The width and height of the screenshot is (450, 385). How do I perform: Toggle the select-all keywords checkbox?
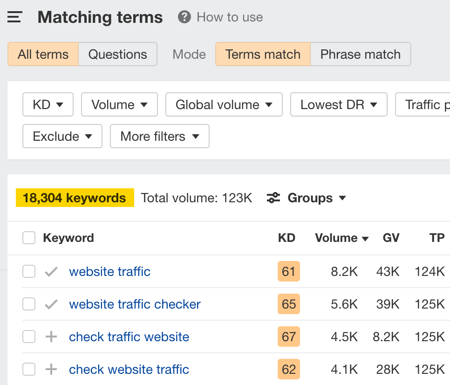tap(28, 238)
